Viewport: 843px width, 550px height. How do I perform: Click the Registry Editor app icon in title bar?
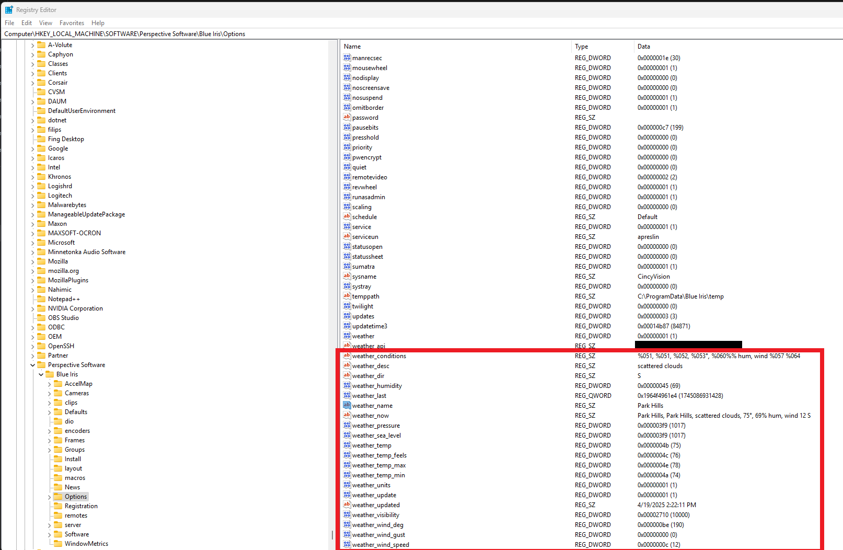click(x=9, y=9)
